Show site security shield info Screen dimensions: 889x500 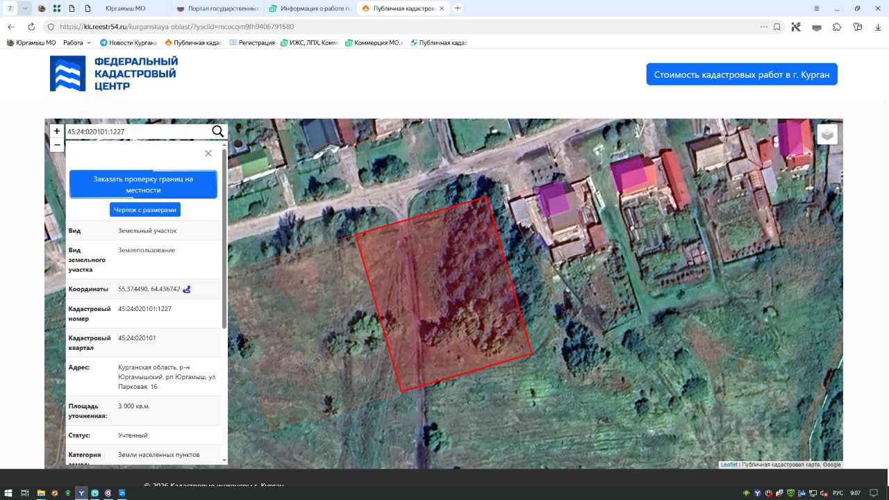51,26
